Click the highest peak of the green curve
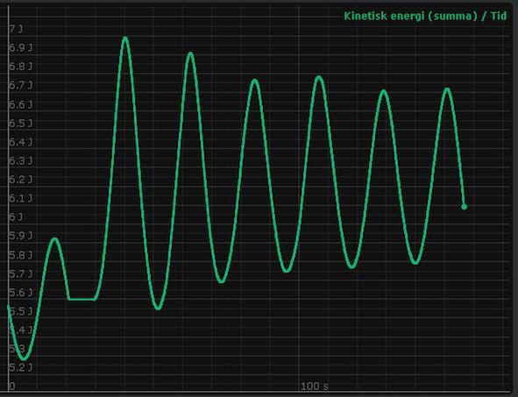Image resolution: width=518 pixels, height=397 pixels. point(125,39)
